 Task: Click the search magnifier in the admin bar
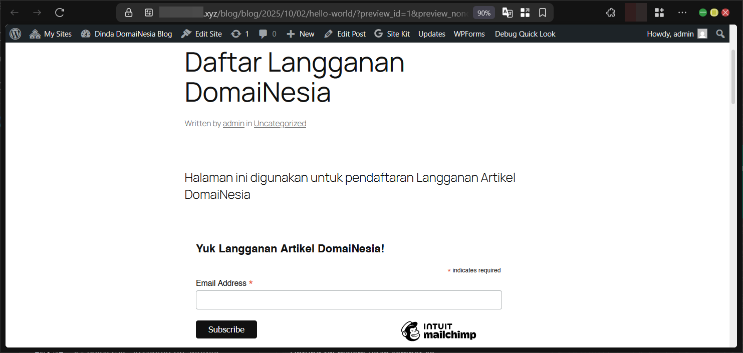tap(720, 34)
